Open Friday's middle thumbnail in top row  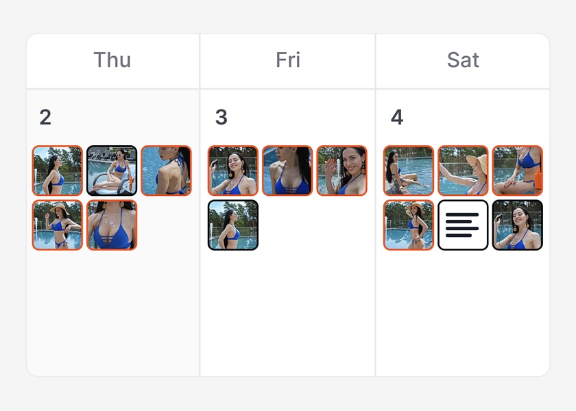287,171
